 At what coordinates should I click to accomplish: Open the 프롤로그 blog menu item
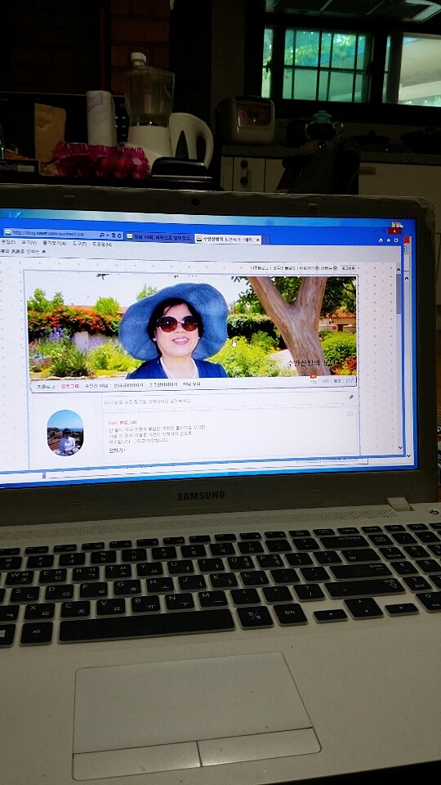click(x=46, y=386)
